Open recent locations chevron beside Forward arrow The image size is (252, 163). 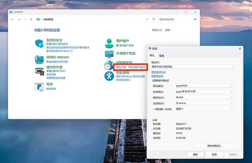click(x=25, y=19)
